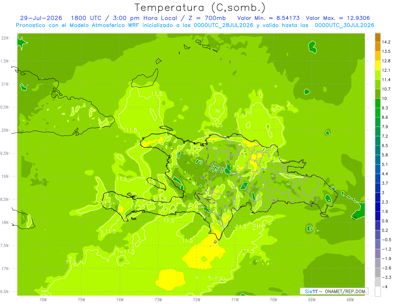Click the '21N' latitude axis label
The width and height of the screenshot is (393, 304).
pos(5,84)
